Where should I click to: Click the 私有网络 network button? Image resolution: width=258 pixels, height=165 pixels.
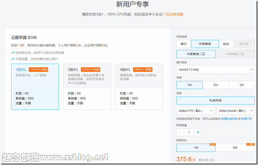[216, 100]
